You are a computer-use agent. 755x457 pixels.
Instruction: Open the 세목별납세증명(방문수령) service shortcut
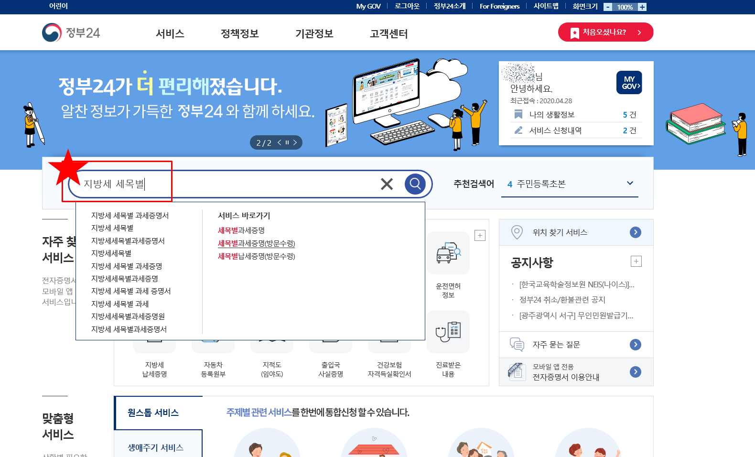tap(257, 256)
